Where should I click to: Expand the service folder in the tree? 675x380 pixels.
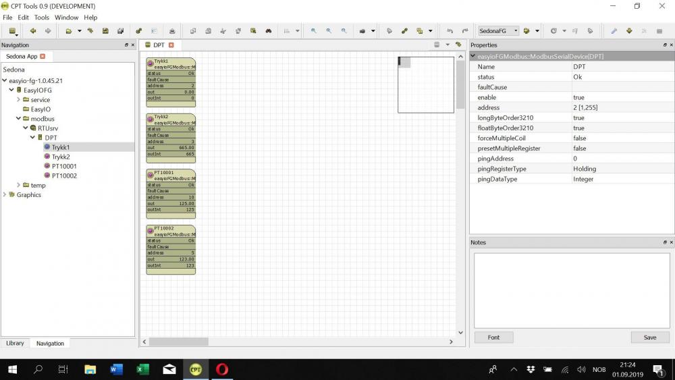coord(18,100)
